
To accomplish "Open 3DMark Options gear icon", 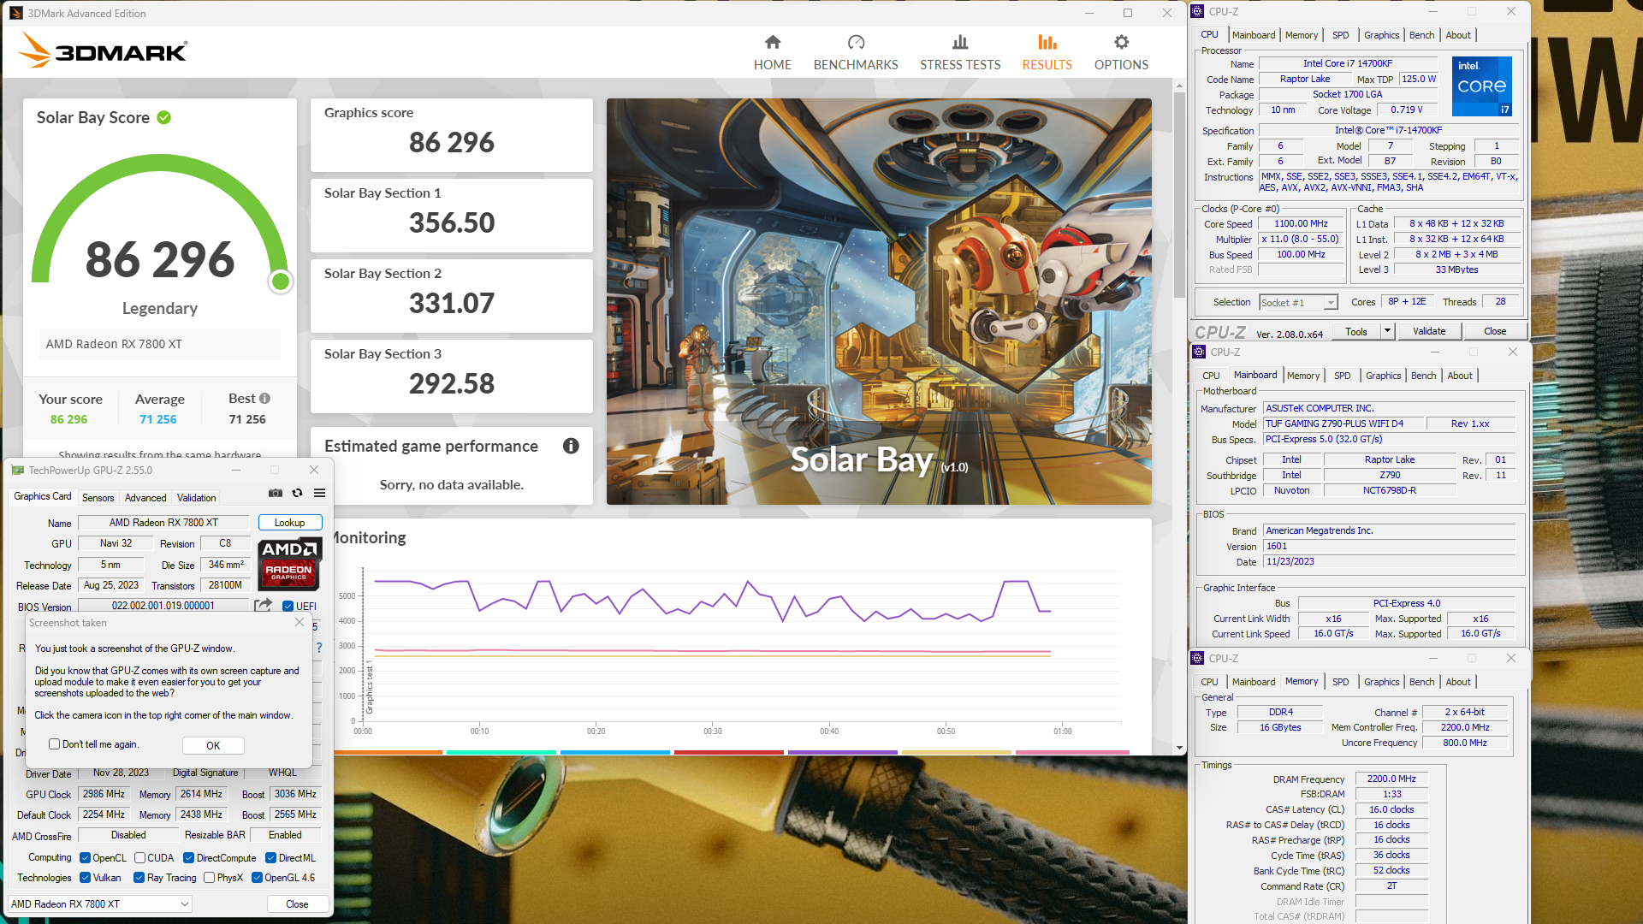I will (x=1121, y=42).
